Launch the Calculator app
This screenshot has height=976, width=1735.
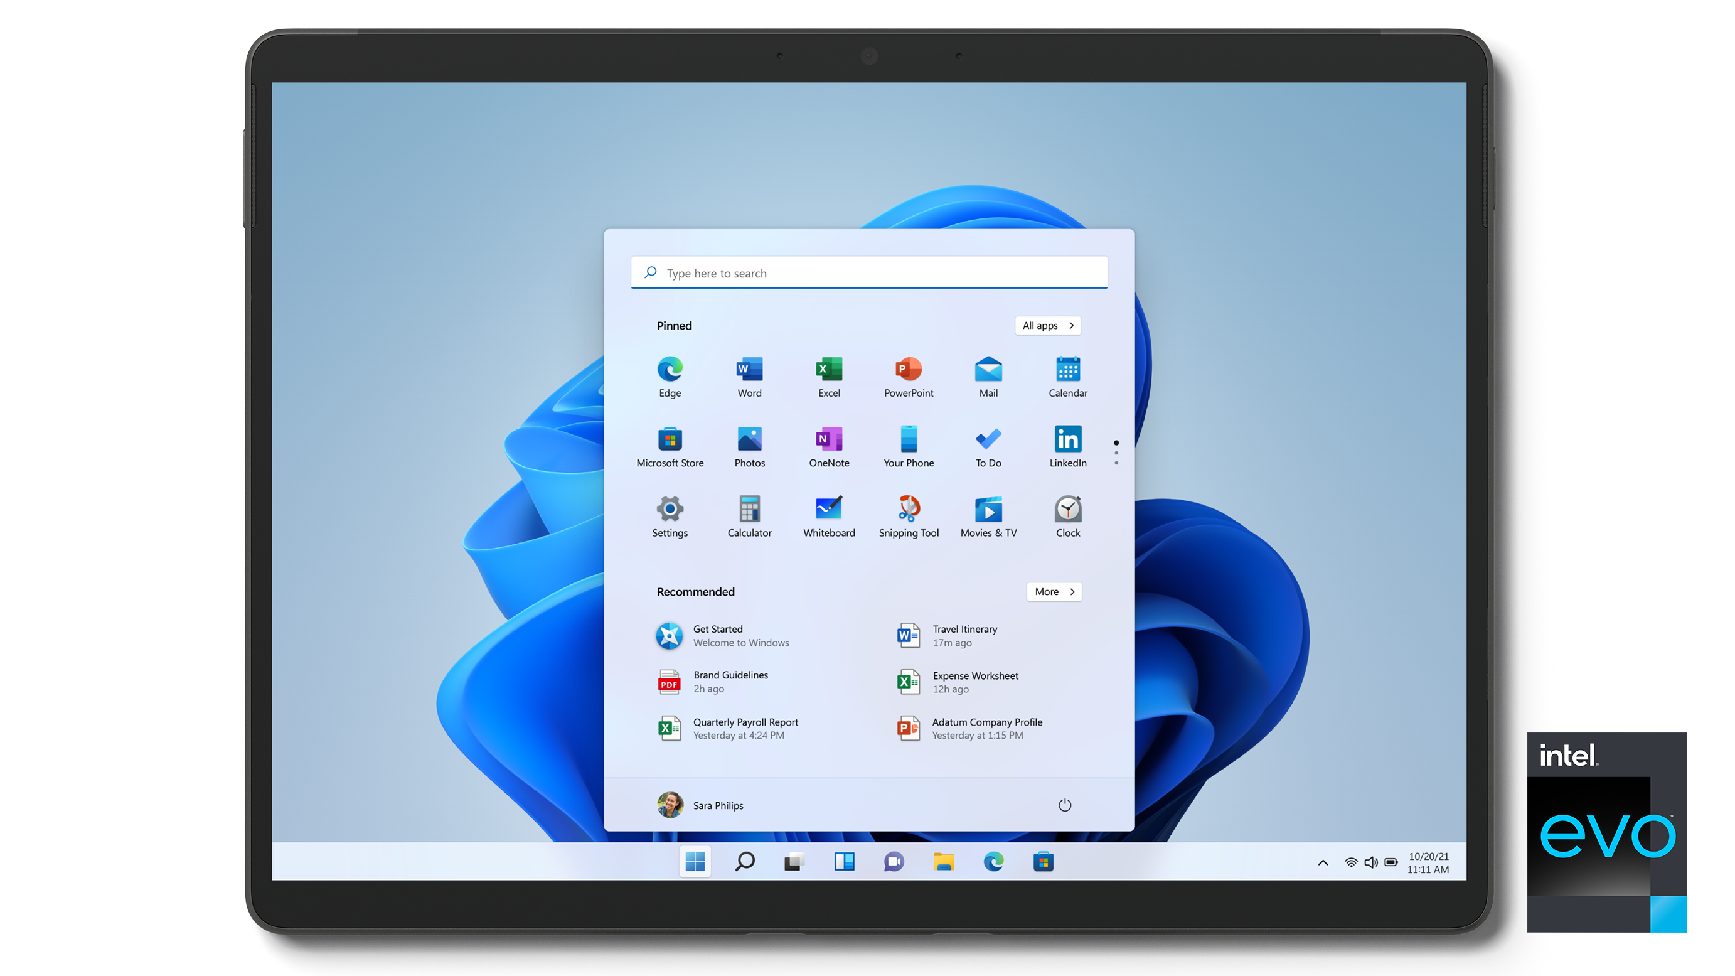749,517
